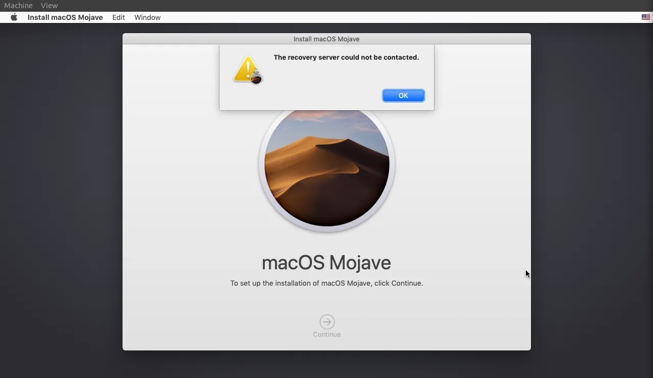
Task: Open the Machine menu of the VM
Action: [18, 6]
